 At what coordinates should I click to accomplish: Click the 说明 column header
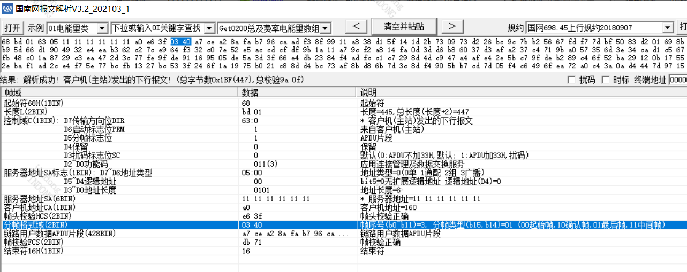tap(522, 93)
